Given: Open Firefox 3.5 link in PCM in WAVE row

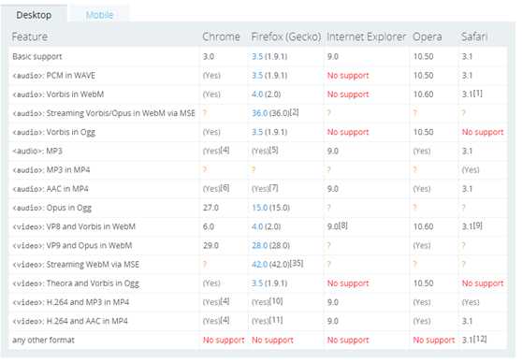Looking at the screenshot, I should click(257, 75).
